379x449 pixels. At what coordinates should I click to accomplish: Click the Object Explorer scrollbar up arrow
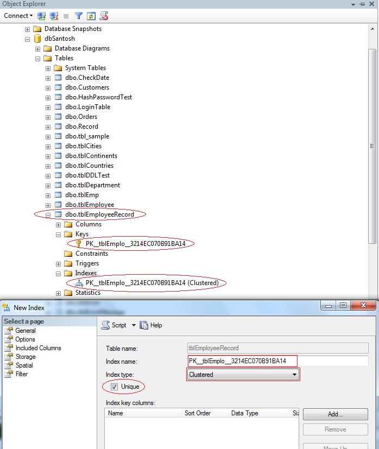tap(372, 29)
